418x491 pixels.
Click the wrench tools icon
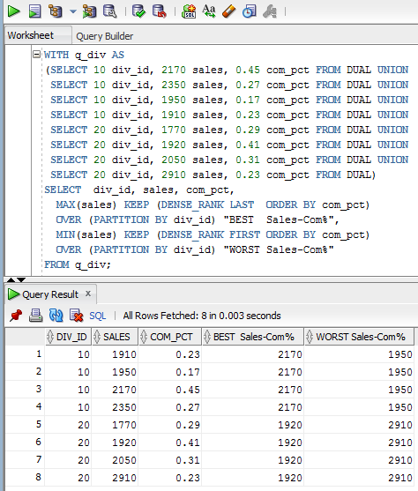270,11
